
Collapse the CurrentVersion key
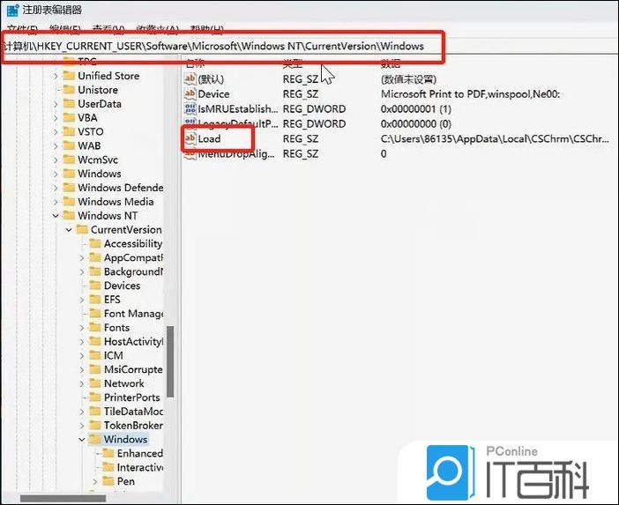[69, 230]
